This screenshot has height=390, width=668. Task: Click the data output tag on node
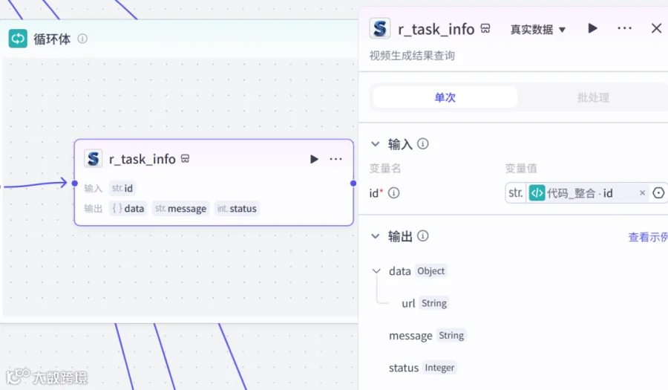(x=128, y=209)
